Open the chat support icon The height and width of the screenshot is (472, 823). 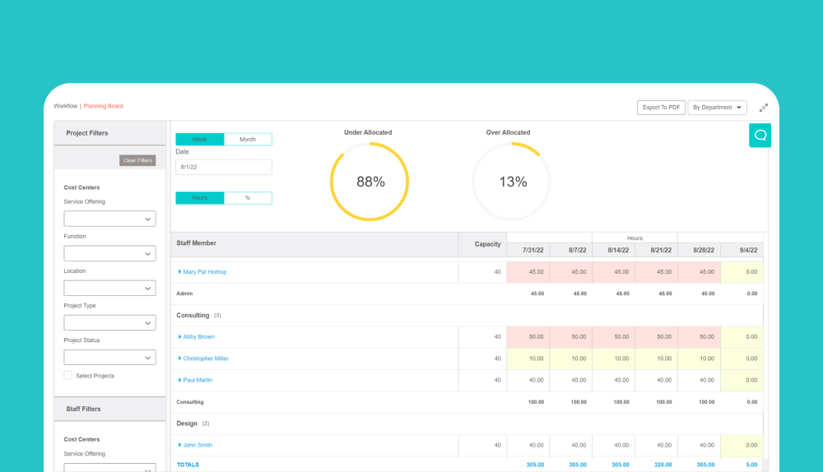pyautogui.click(x=760, y=136)
